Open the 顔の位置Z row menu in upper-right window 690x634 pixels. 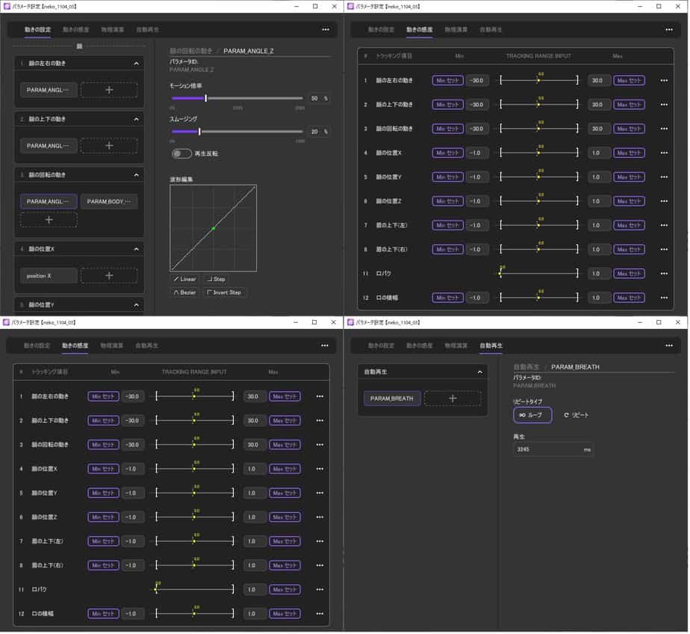click(664, 201)
